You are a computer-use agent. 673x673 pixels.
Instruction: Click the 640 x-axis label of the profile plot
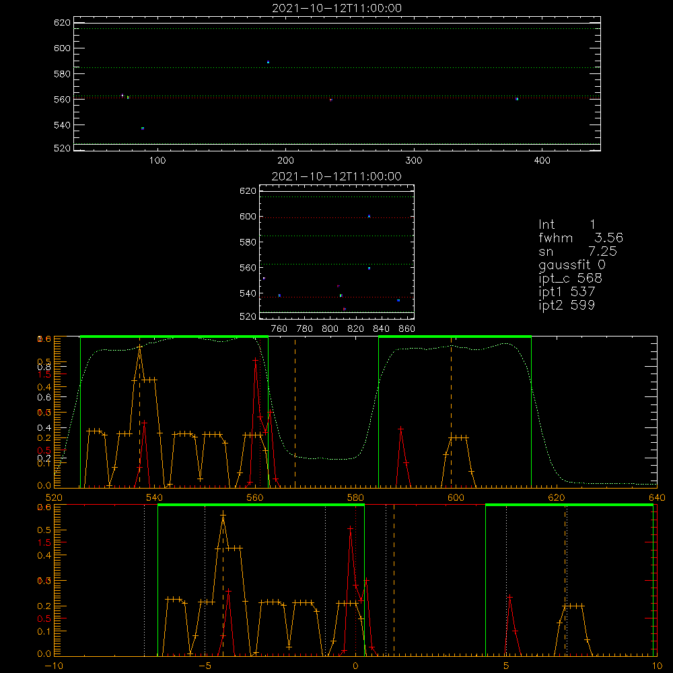coord(657,497)
